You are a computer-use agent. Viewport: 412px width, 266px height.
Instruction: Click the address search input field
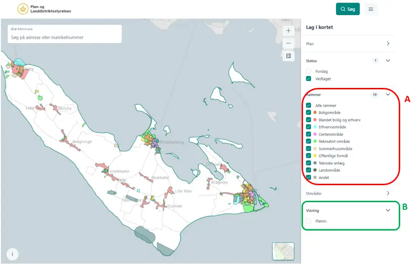(65, 37)
